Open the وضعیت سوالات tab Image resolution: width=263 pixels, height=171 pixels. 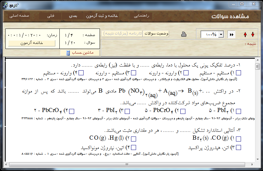pyautogui.click(x=156, y=34)
